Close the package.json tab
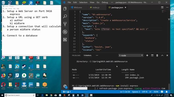The height and width of the screenshot is (97, 174). click(125, 8)
